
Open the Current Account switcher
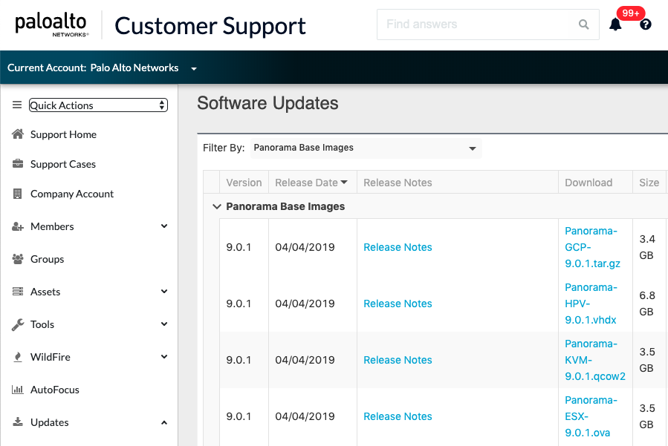pyautogui.click(x=193, y=68)
